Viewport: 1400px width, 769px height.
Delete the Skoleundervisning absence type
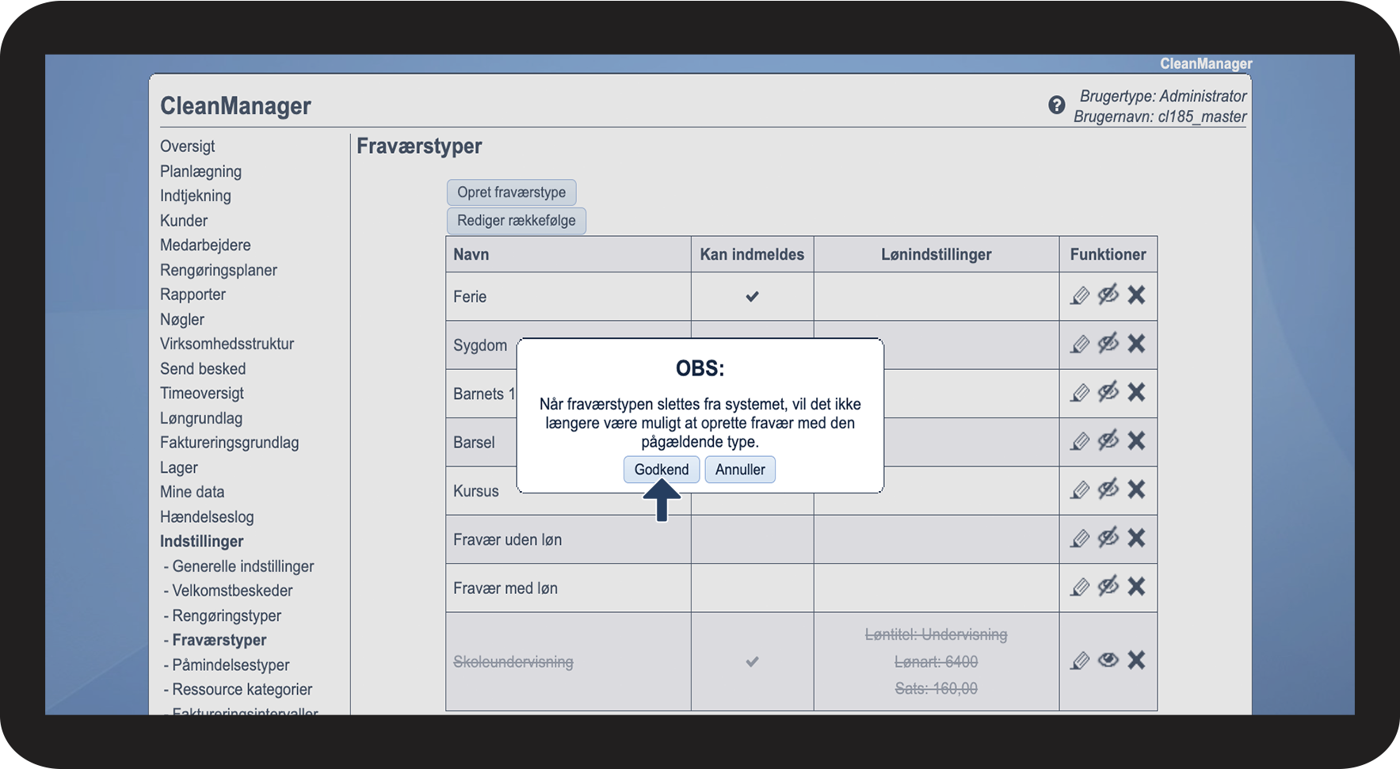pyautogui.click(x=1136, y=660)
